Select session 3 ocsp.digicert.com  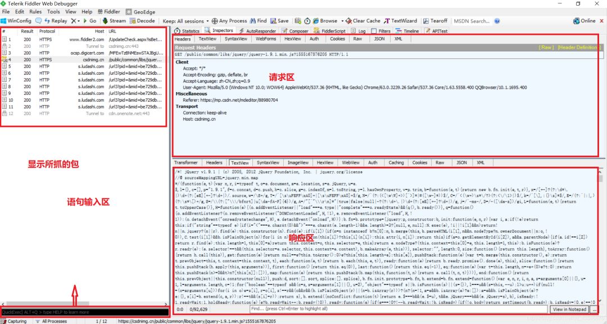(83, 53)
